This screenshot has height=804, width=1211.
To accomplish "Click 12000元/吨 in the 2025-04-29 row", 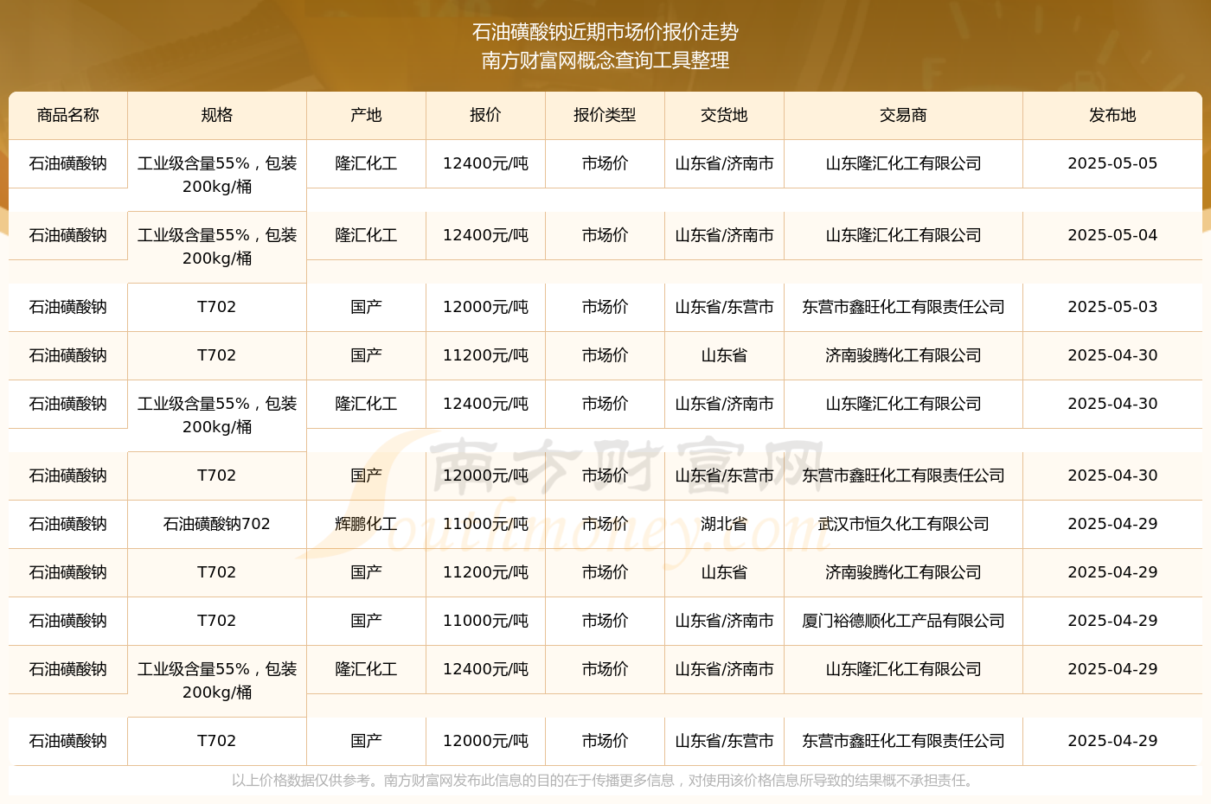I will (x=485, y=741).
